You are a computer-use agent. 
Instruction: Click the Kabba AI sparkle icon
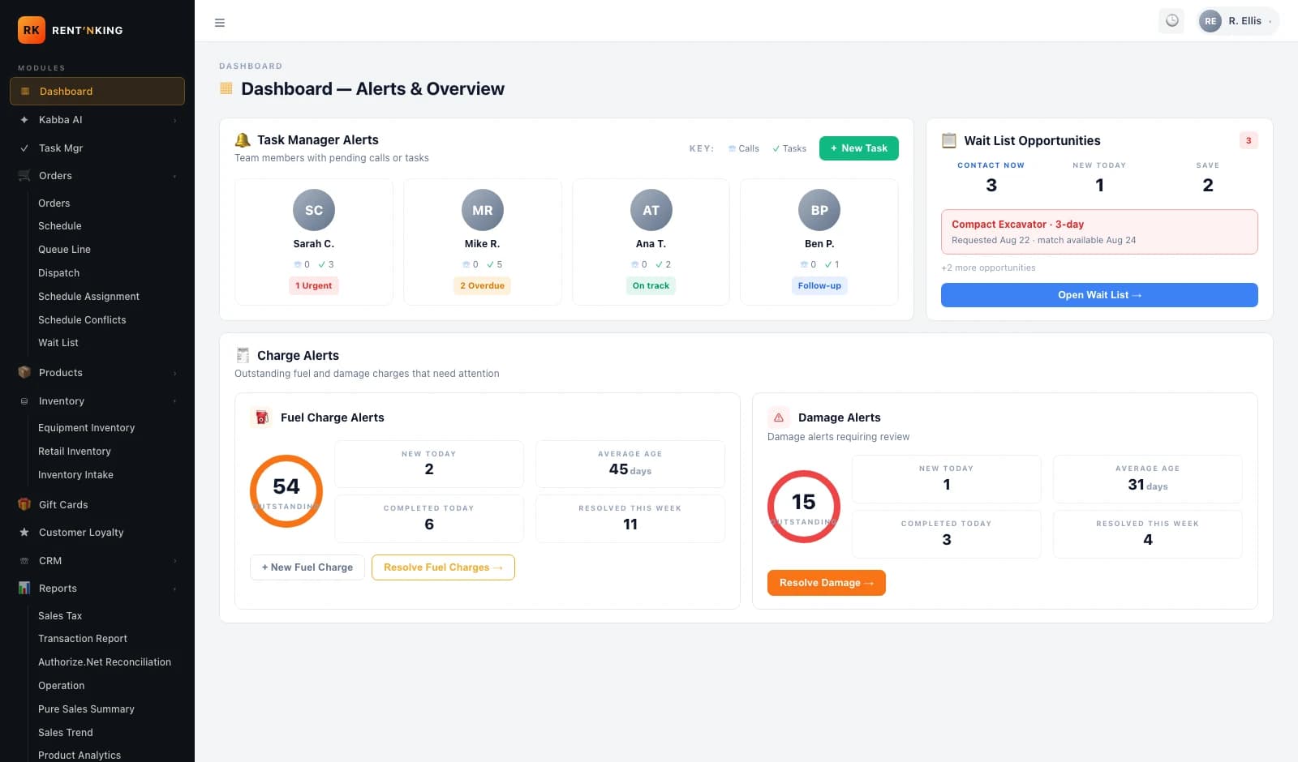[x=24, y=120]
